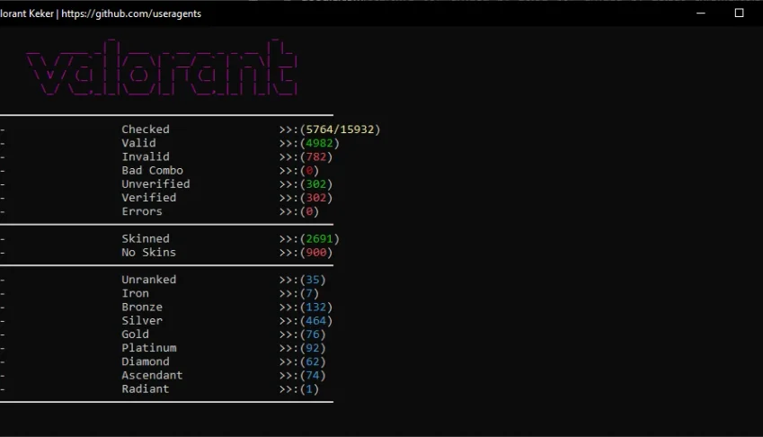Viewport: 763px width, 437px height.
Task: Select the 'Invalid' label
Action: [146, 156]
